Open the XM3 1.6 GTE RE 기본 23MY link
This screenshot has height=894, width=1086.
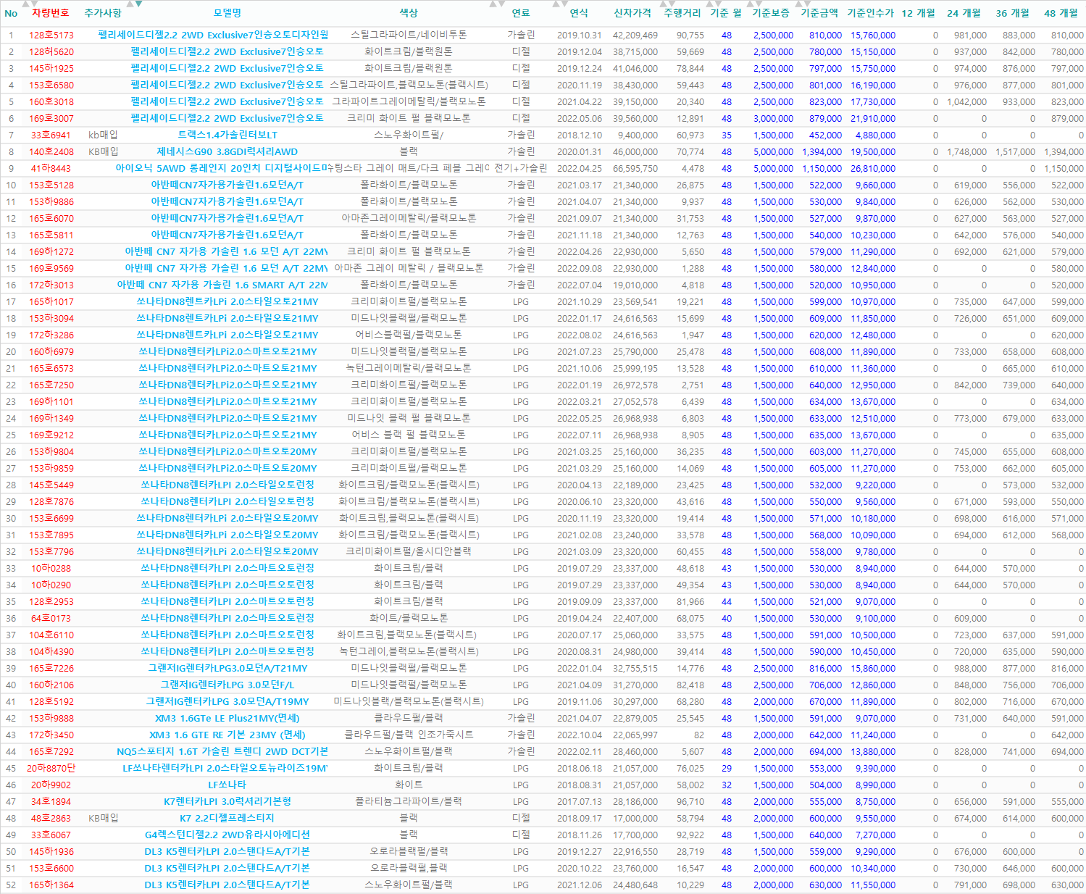(227, 735)
